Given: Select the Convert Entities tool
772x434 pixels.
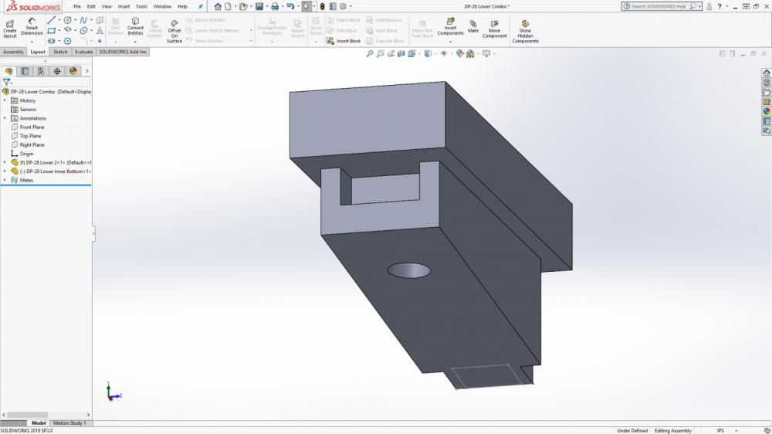Looking at the screenshot, I should 135,27.
